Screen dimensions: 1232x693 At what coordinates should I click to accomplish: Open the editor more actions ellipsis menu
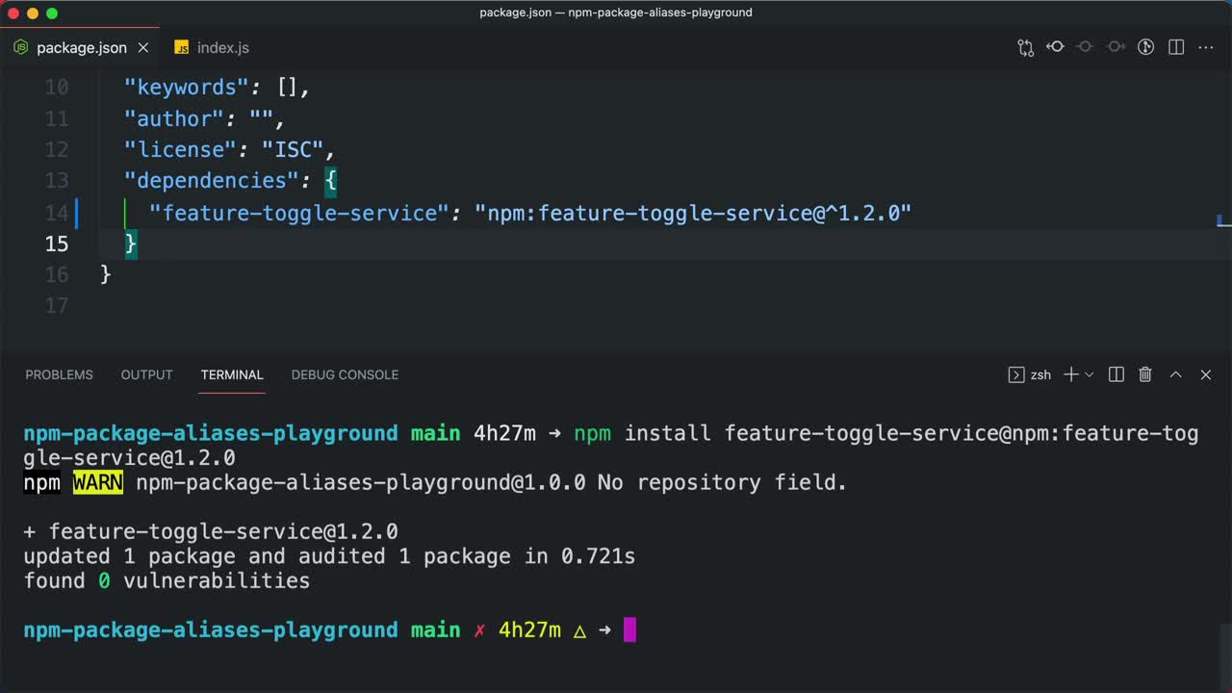[x=1205, y=47]
